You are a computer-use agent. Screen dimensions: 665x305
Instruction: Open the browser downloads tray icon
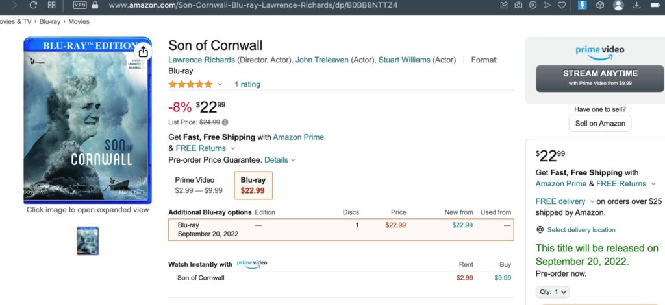(636, 5)
